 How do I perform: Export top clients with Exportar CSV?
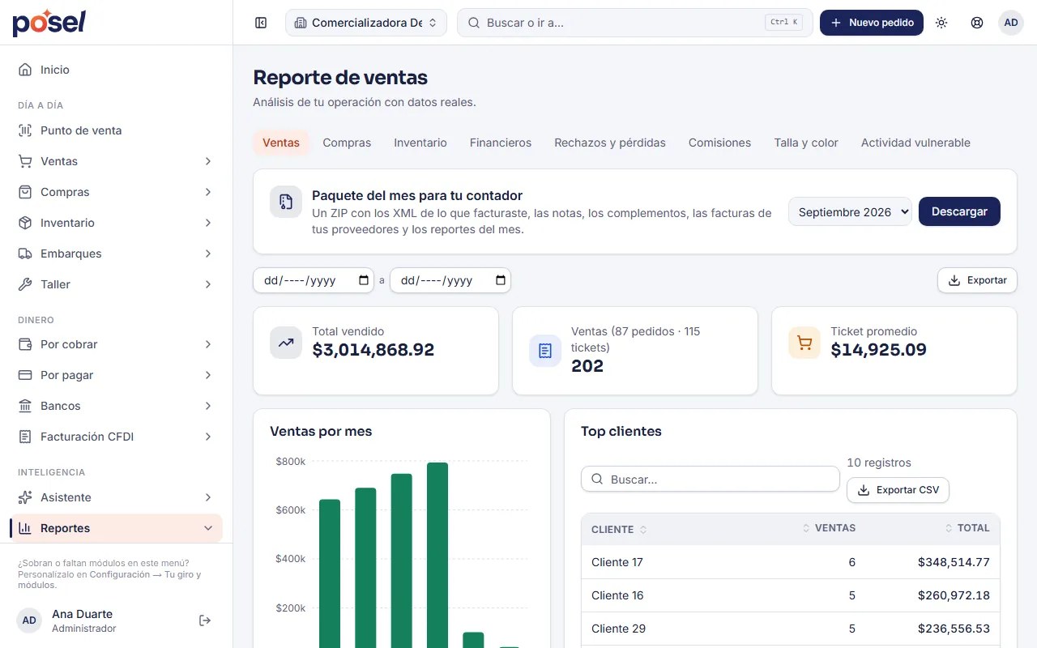[898, 490]
